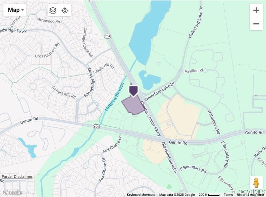This screenshot has height=197, width=266.
Task: Open the Terms link
Action: [x=228, y=195]
